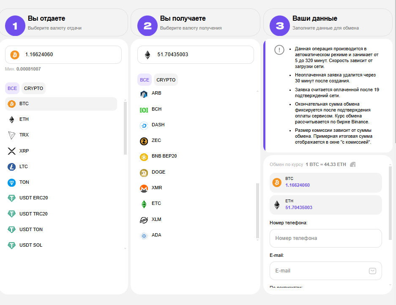The image size is (396, 305).
Task: Click the info icon beside the operation notes
Action: coord(279,50)
